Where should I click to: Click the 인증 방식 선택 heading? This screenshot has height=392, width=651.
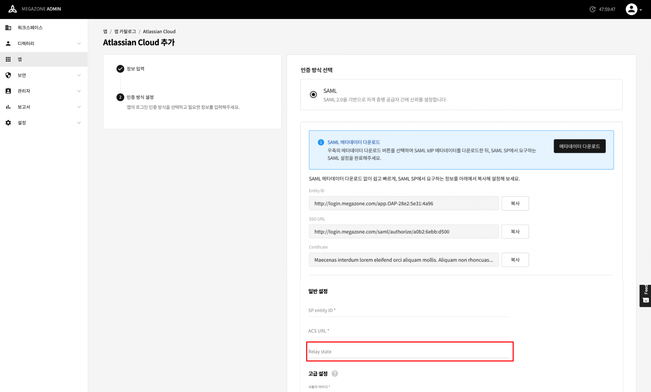(316, 70)
